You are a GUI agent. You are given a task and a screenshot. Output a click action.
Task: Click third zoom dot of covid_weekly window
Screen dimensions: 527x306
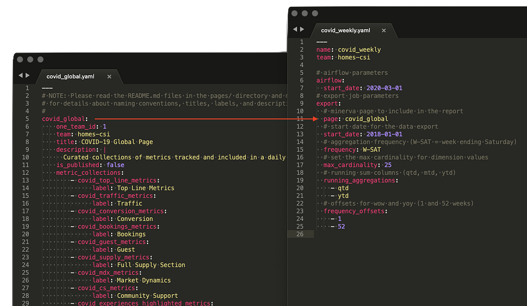pyautogui.click(x=315, y=13)
